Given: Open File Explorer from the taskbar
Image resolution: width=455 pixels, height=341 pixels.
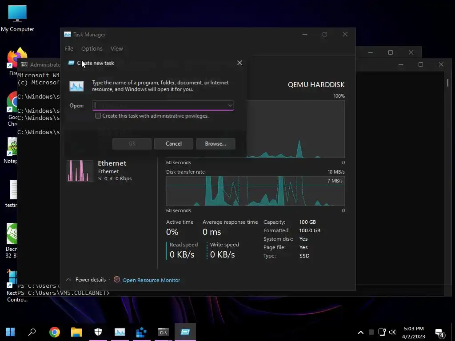Looking at the screenshot, I should point(76,332).
